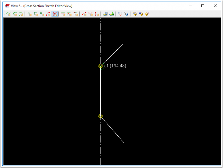
Task: Minimize the View 6 window
Action: (x=190, y=6)
